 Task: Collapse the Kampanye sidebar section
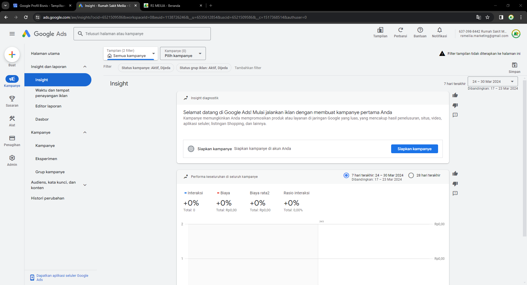[85, 132]
